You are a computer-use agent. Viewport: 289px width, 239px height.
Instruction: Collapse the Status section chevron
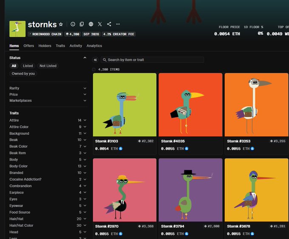pos(85,58)
